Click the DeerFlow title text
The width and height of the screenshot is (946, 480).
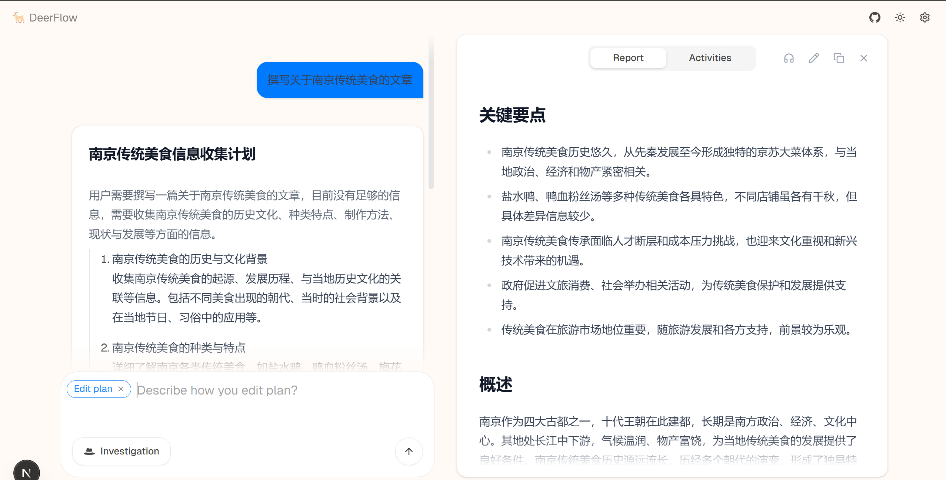53,18
